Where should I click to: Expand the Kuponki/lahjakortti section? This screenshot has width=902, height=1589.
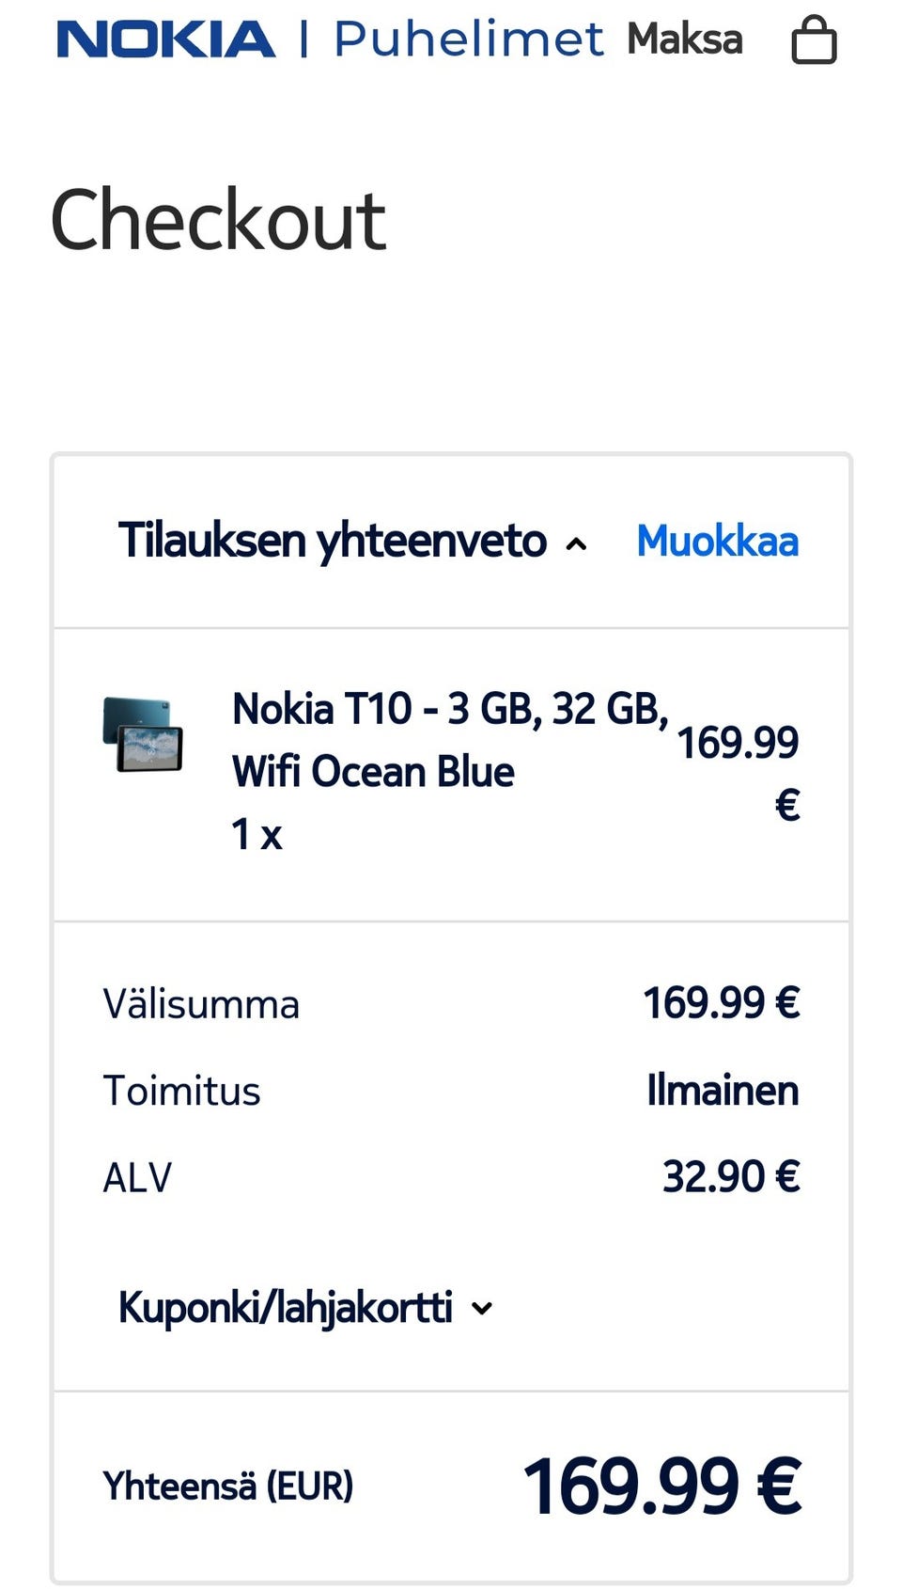pyautogui.click(x=286, y=1308)
